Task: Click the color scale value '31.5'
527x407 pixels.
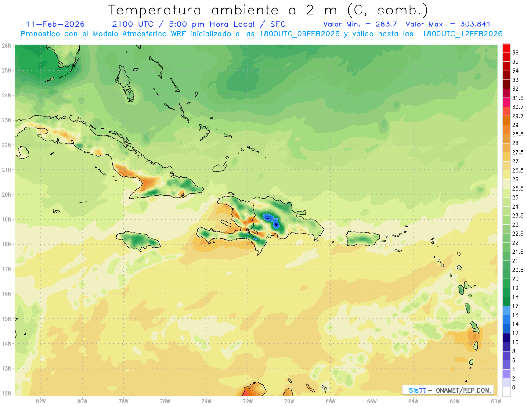Action: pyautogui.click(x=518, y=98)
